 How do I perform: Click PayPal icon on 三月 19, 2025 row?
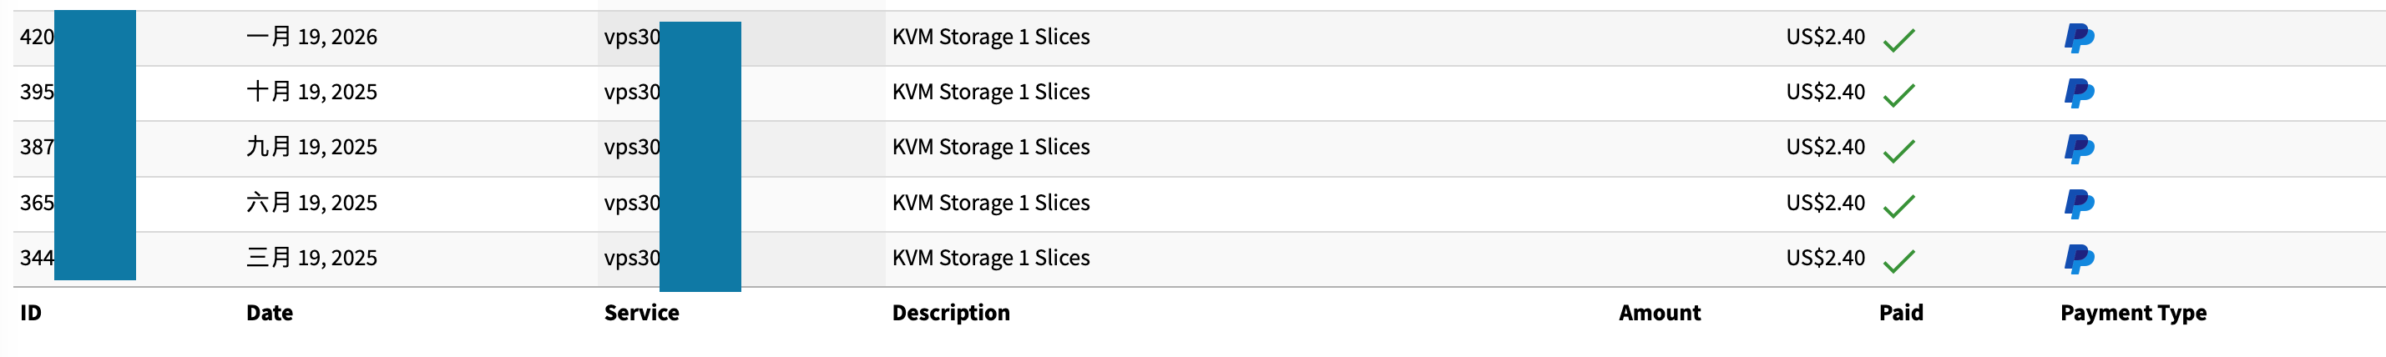(2079, 259)
